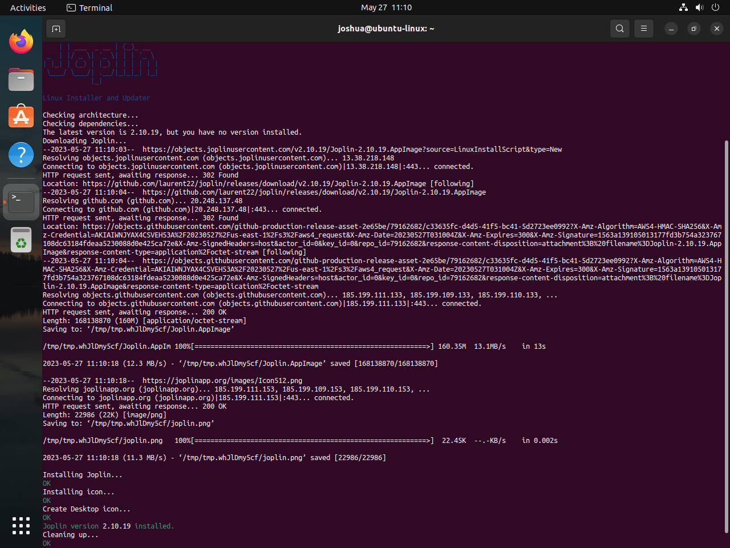Image resolution: width=730 pixels, height=548 pixels.
Task: Open the terminal hamburger menu
Action: click(644, 29)
